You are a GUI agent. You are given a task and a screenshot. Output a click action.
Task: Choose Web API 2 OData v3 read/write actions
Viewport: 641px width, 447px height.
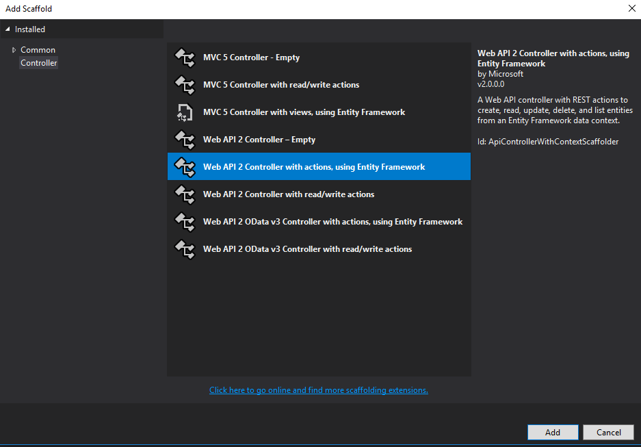(307, 249)
